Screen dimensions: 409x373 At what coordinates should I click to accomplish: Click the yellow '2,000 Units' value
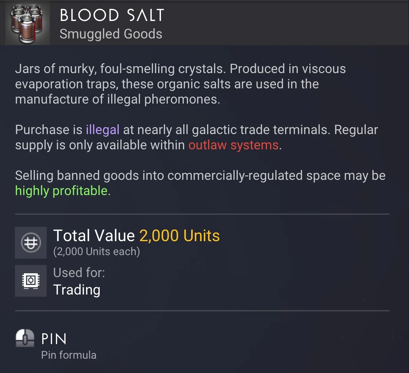coord(179,236)
